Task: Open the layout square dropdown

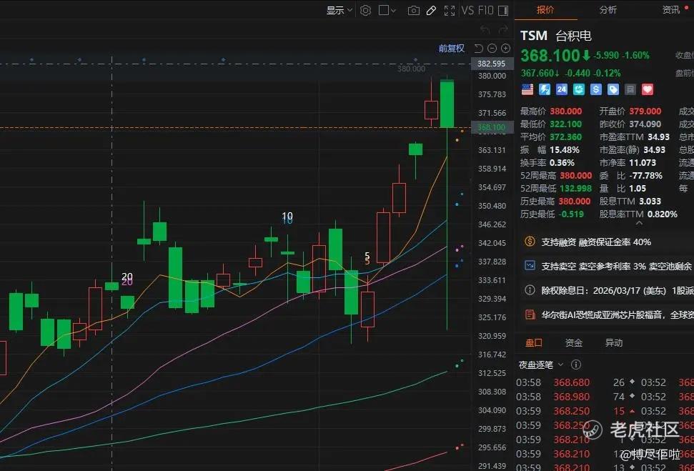Action: 387,11
